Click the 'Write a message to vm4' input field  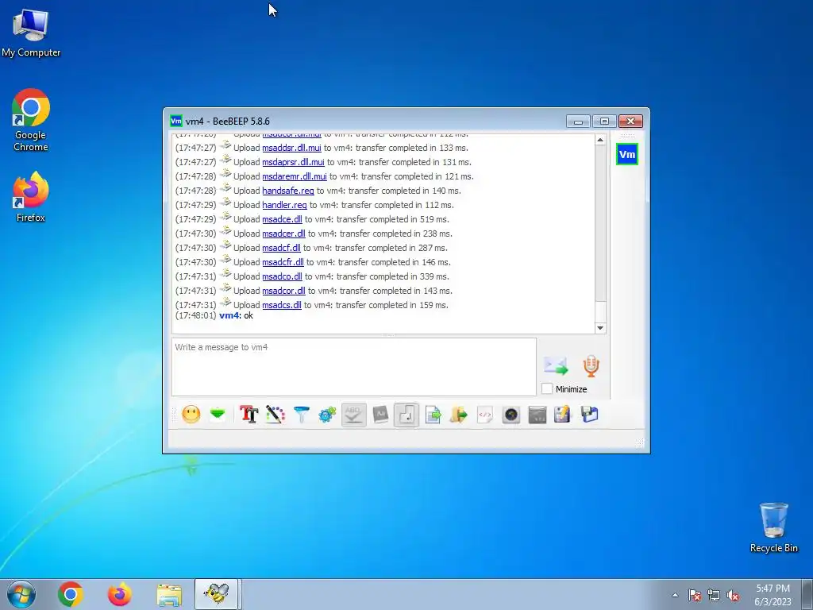click(x=353, y=367)
